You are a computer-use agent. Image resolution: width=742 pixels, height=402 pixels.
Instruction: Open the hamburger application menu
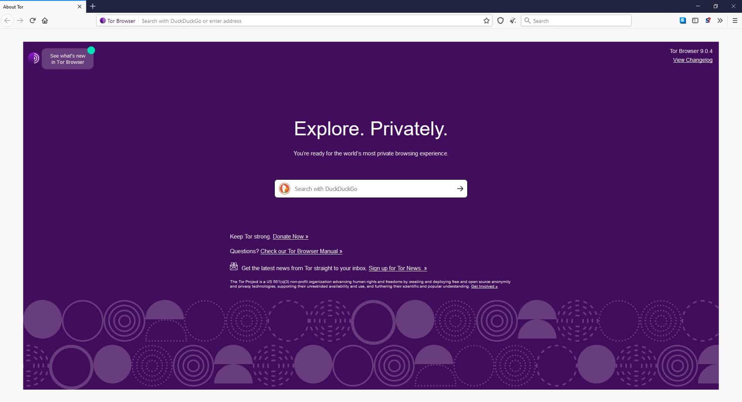click(x=735, y=20)
